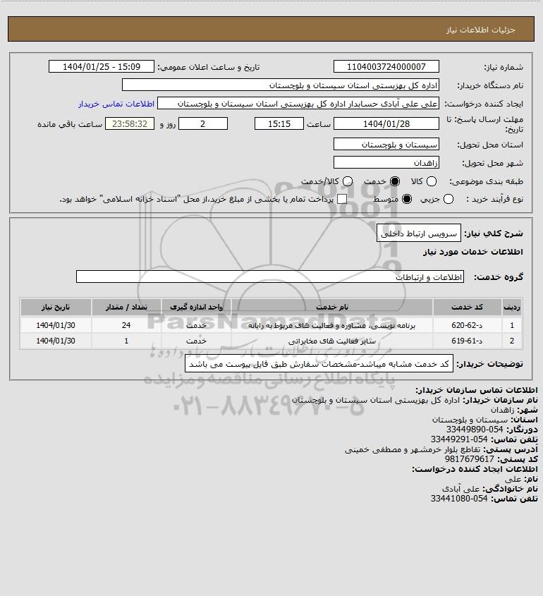Click service code د-61-619 cell
This screenshot has height=596, width=543.
click(x=467, y=341)
